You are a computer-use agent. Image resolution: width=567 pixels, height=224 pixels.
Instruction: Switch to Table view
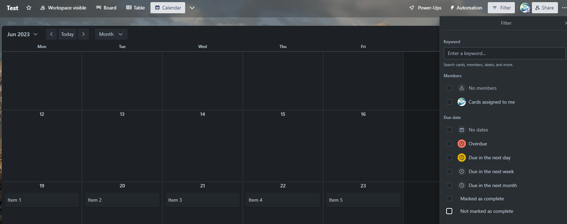click(136, 7)
